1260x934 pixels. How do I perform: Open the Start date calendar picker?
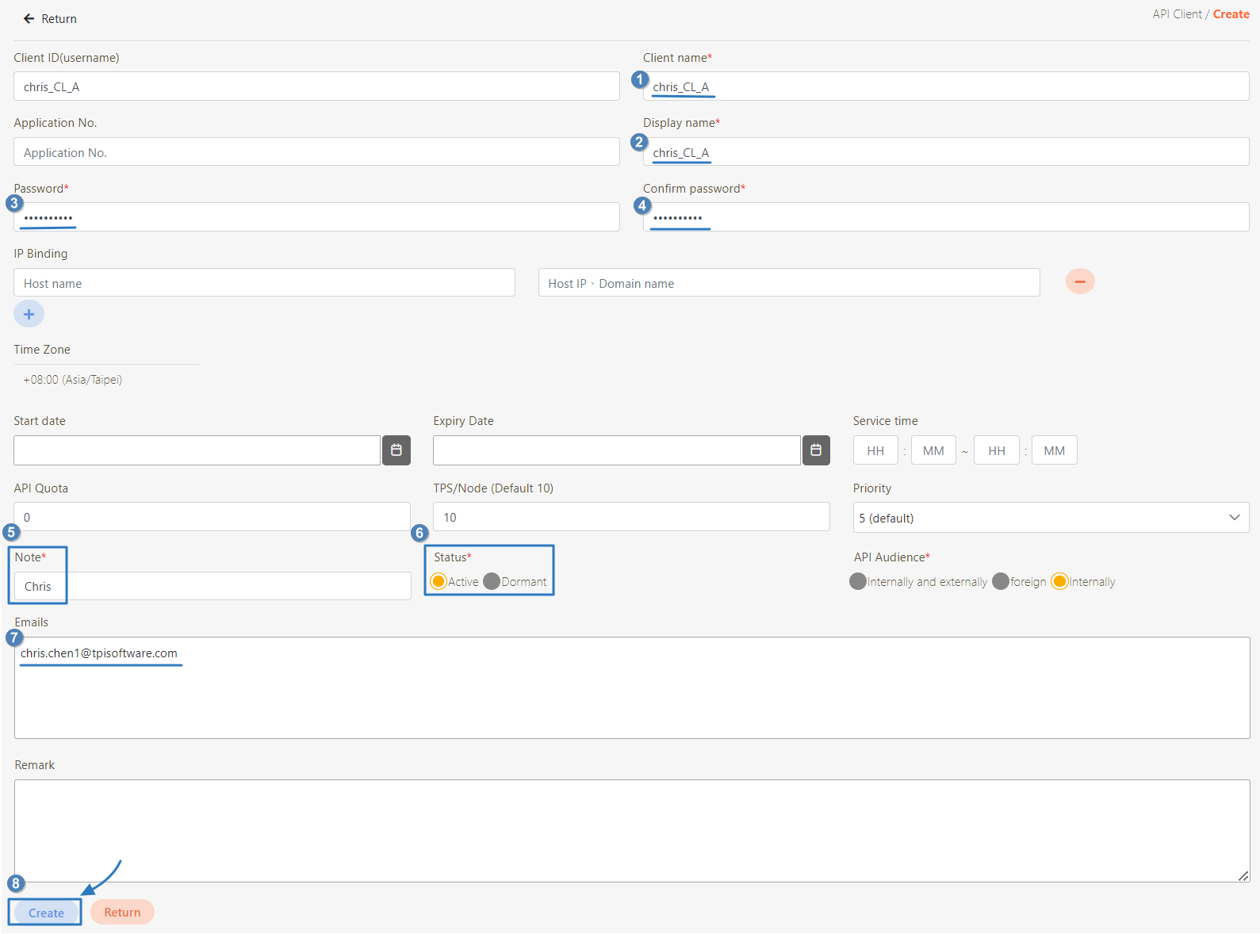click(396, 450)
